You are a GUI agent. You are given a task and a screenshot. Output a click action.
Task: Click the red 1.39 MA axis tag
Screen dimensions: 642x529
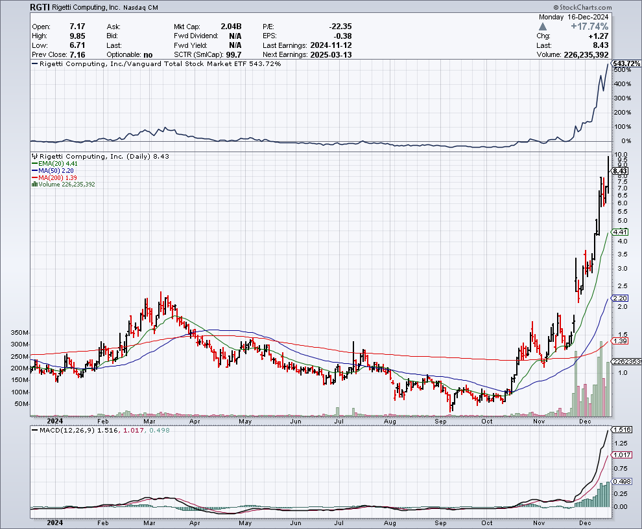[x=620, y=341]
